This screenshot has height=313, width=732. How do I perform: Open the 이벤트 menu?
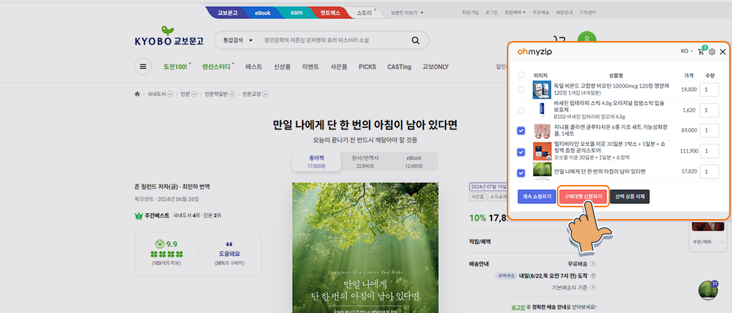310,67
